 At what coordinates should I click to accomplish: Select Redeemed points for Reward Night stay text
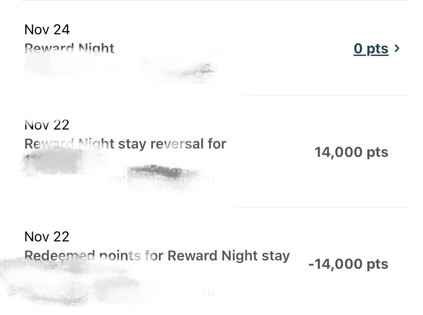point(157,256)
